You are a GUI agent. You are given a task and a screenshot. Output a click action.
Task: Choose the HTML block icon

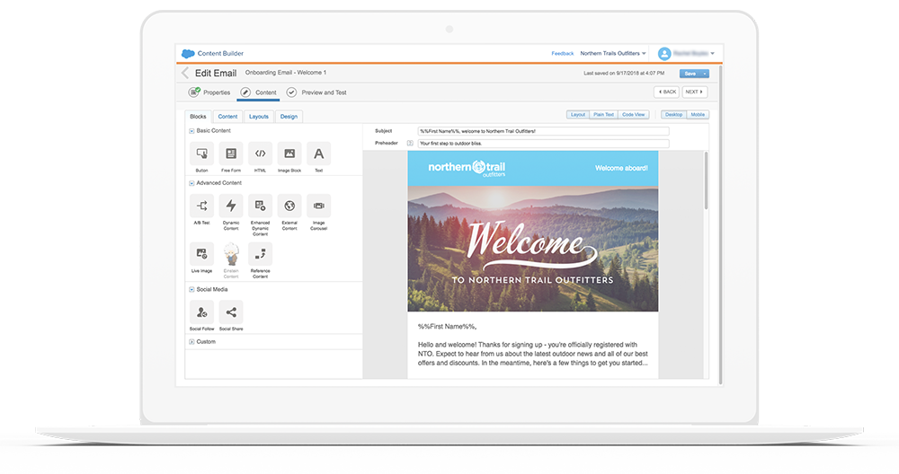coord(261,154)
